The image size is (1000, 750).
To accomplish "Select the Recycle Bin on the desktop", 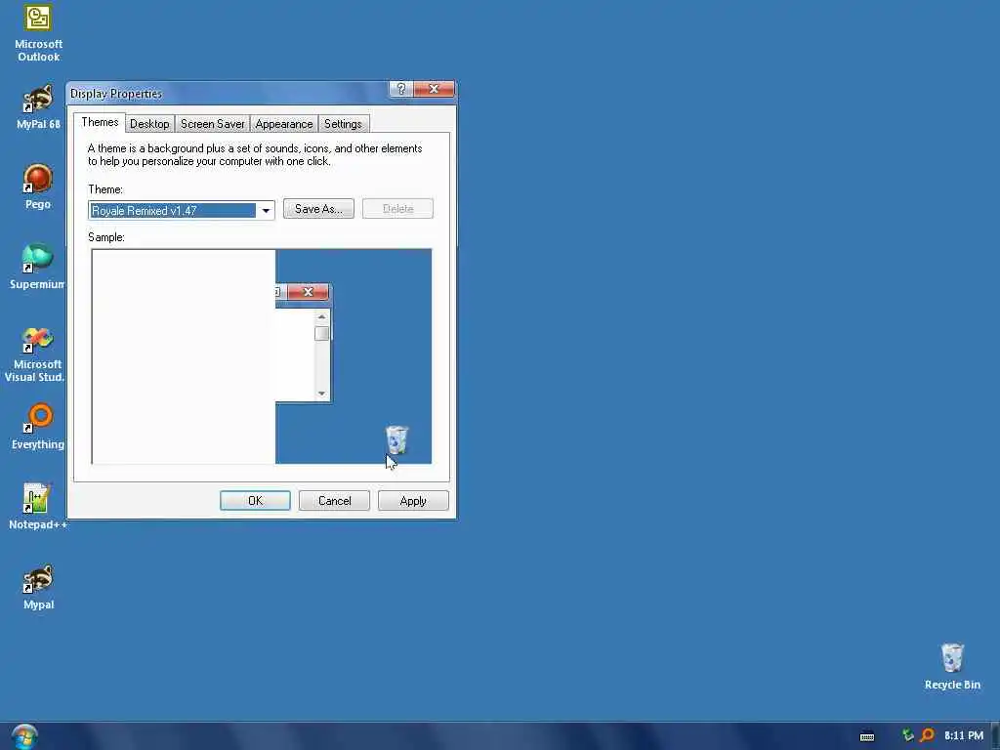I will tap(952, 667).
